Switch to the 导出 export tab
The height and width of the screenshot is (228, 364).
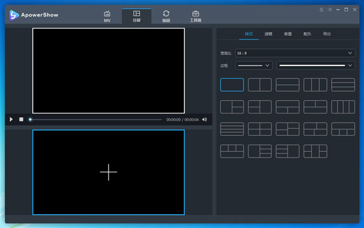[x=327, y=34]
